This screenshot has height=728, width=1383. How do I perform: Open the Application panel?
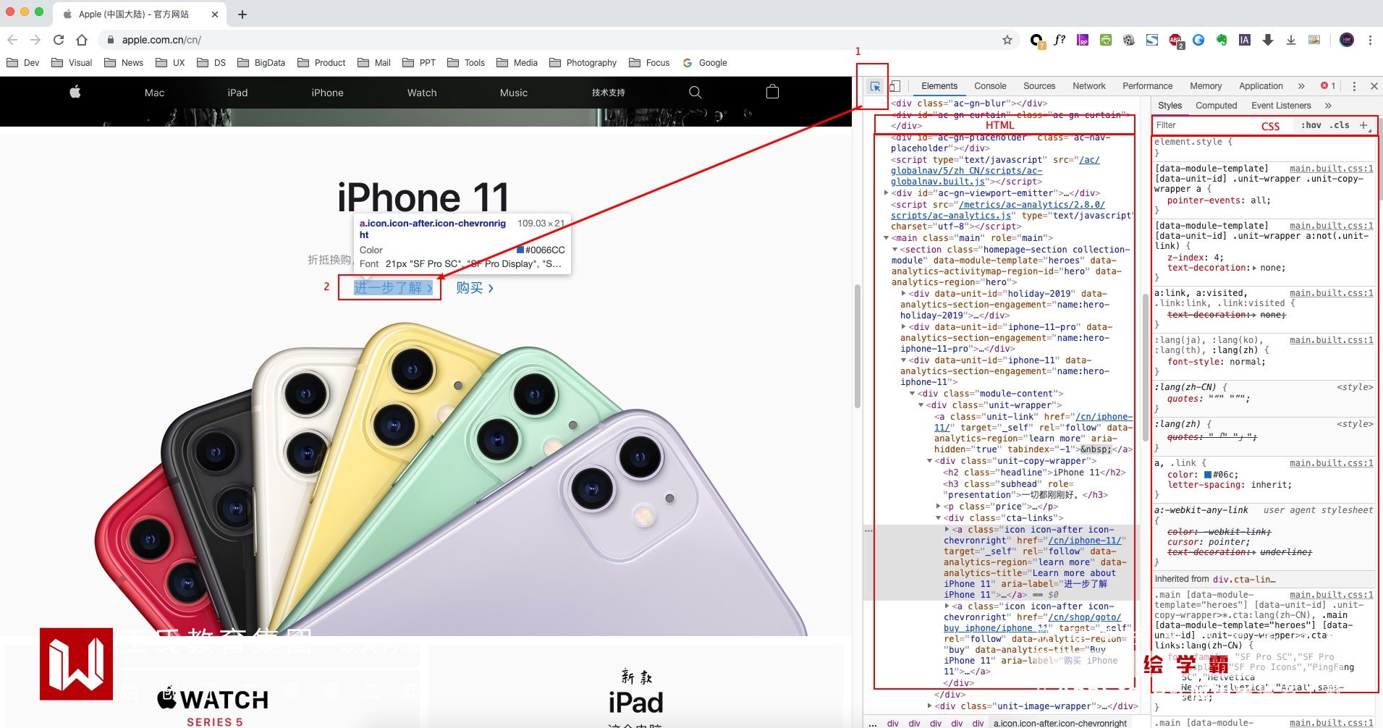(x=1261, y=86)
